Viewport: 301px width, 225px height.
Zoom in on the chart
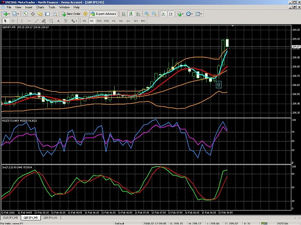pos(147,14)
